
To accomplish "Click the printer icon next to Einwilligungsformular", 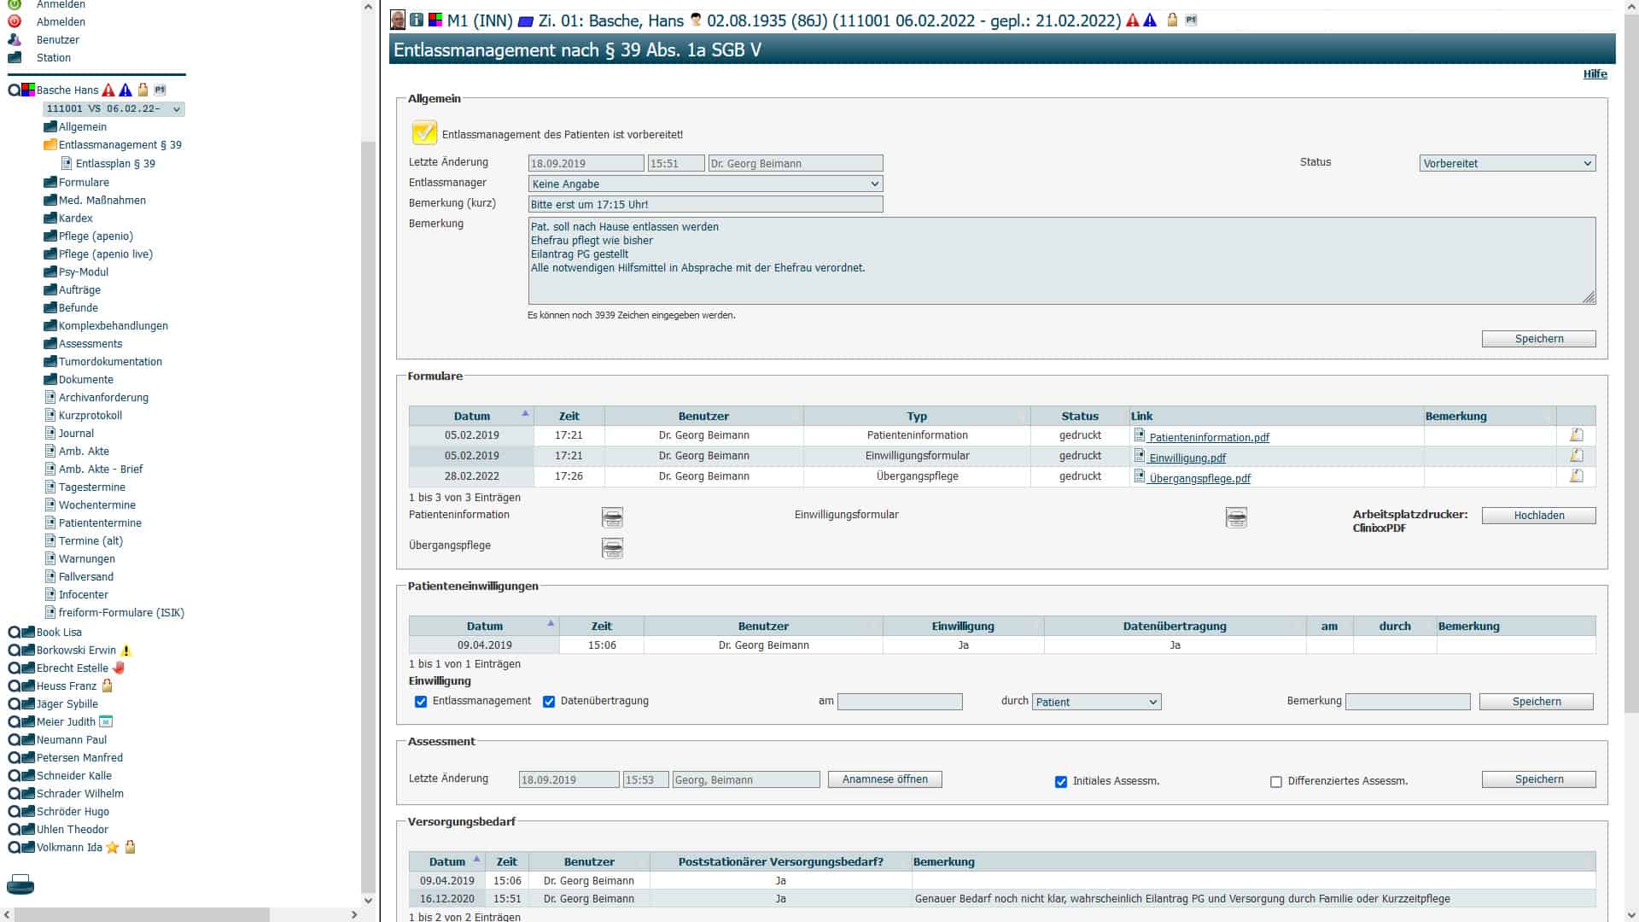I will coord(1236,517).
